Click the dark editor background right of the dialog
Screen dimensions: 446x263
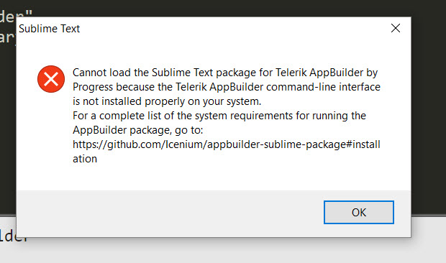click(428, 114)
